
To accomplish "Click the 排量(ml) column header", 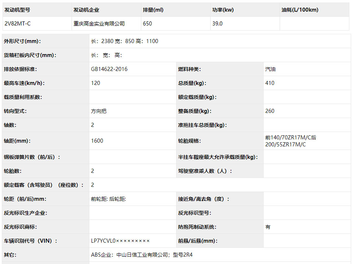I will click(153, 10).
